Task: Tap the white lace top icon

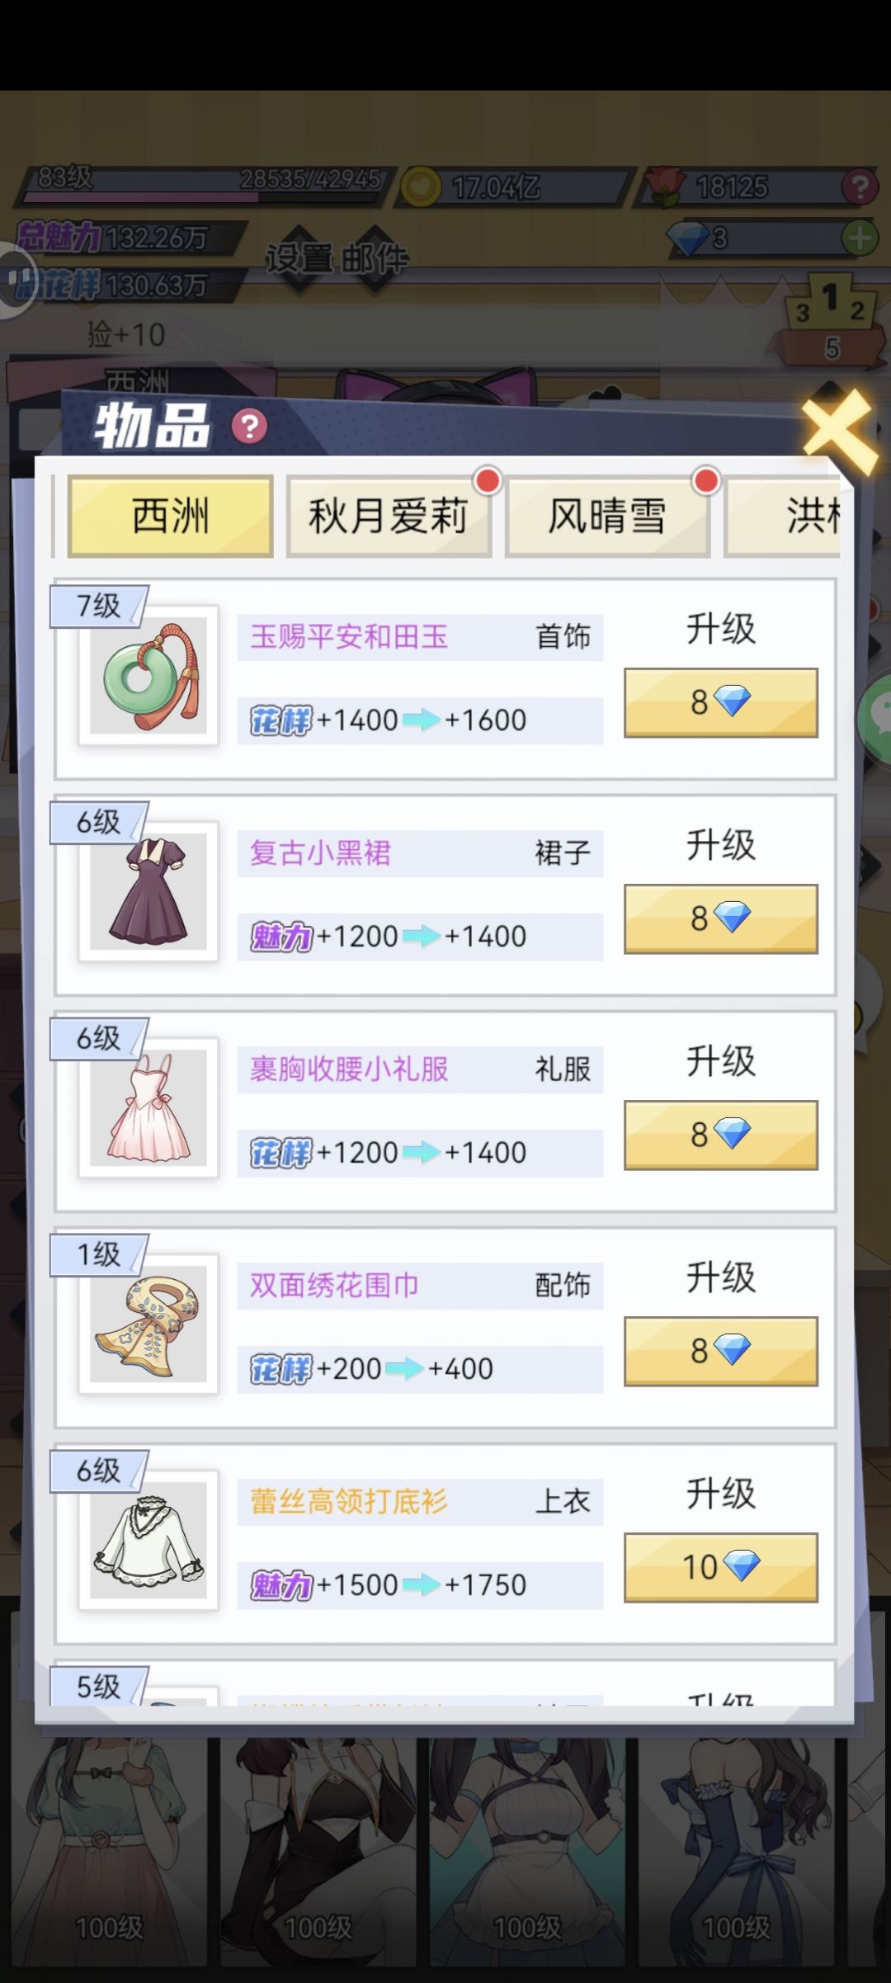Action: [148, 1541]
